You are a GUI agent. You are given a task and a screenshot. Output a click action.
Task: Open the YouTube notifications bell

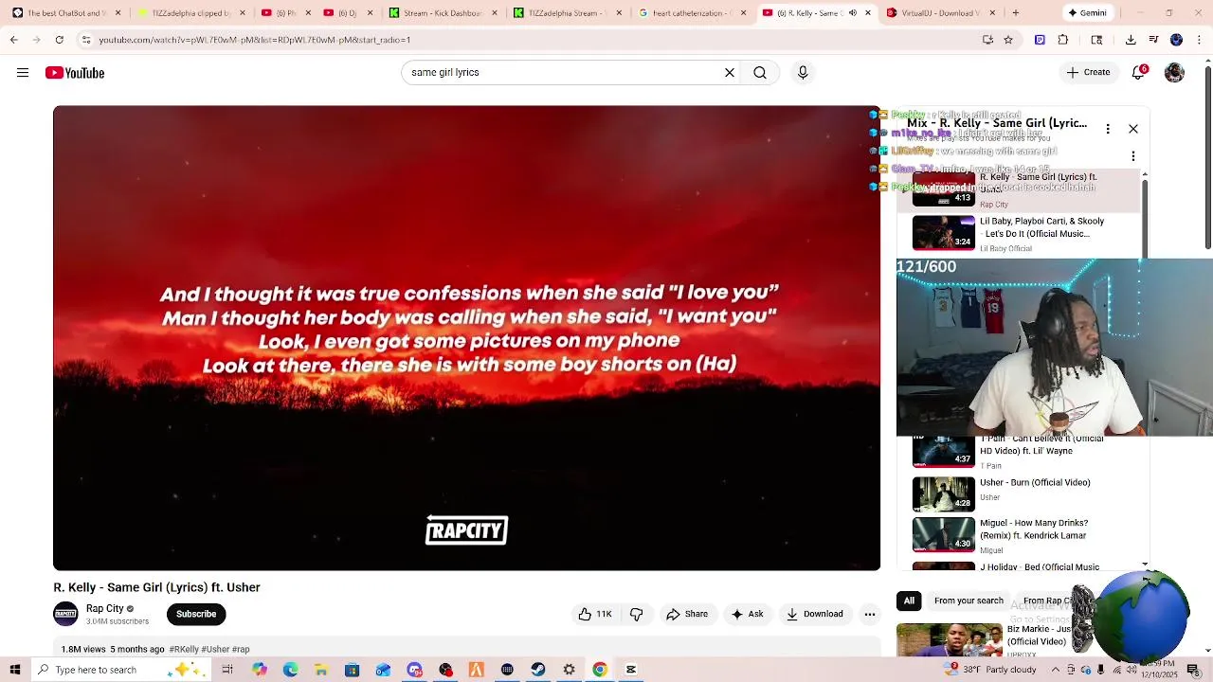click(x=1138, y=73)
